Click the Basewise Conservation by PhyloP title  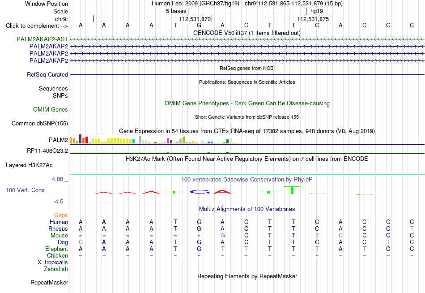pos(246,180)
